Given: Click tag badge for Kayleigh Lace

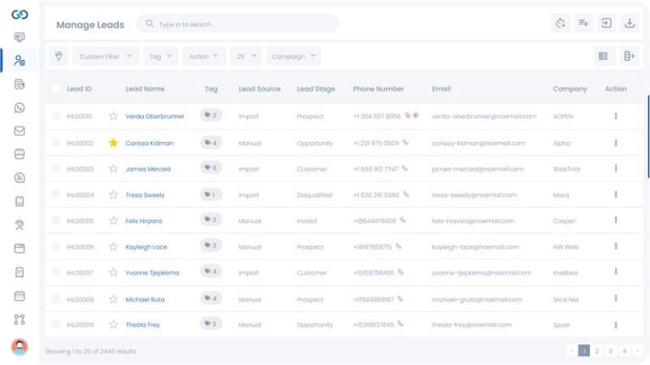Looking at the screenshot, I should [x=211, y=246].
